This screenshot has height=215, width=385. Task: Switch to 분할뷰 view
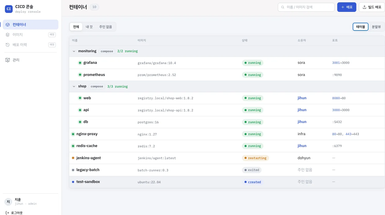click(x=376, y=27)
